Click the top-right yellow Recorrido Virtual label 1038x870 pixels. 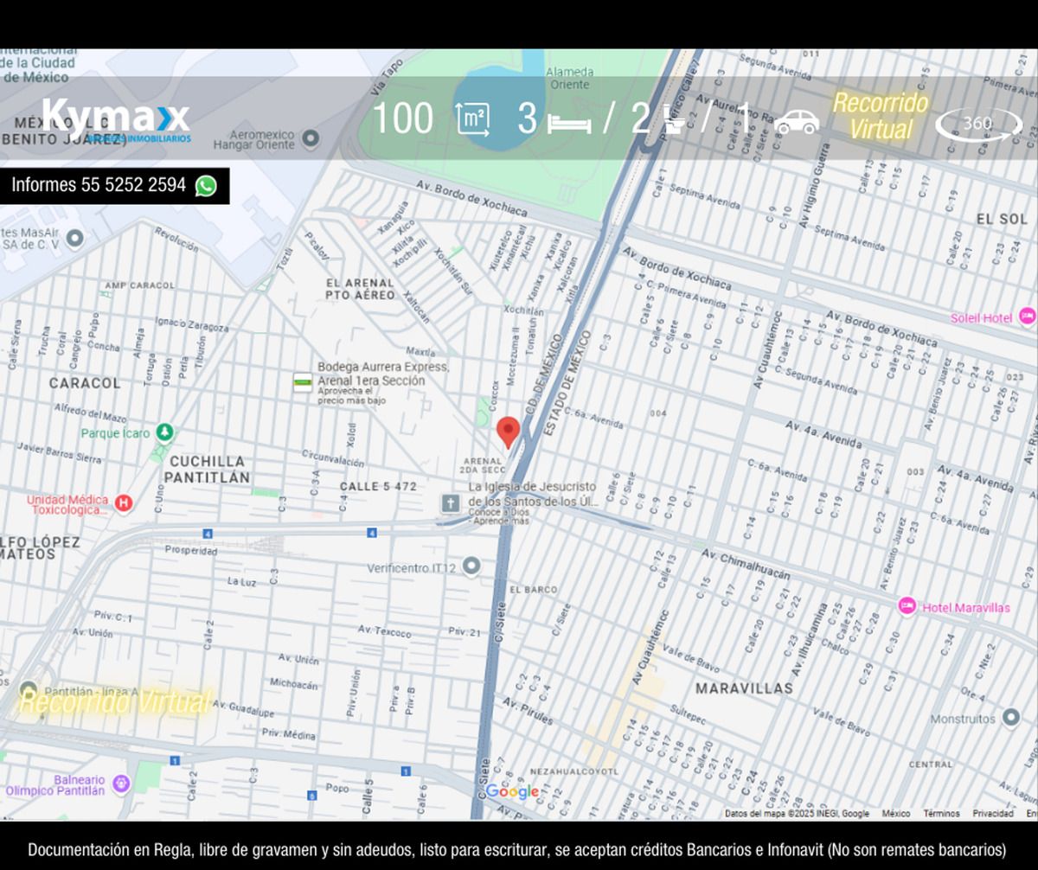coord(881,116)
